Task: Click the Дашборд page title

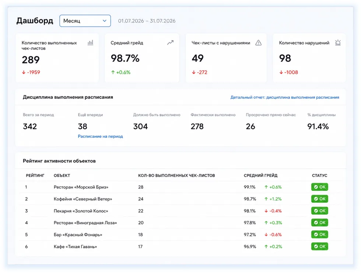Action: tap(35, 21)
